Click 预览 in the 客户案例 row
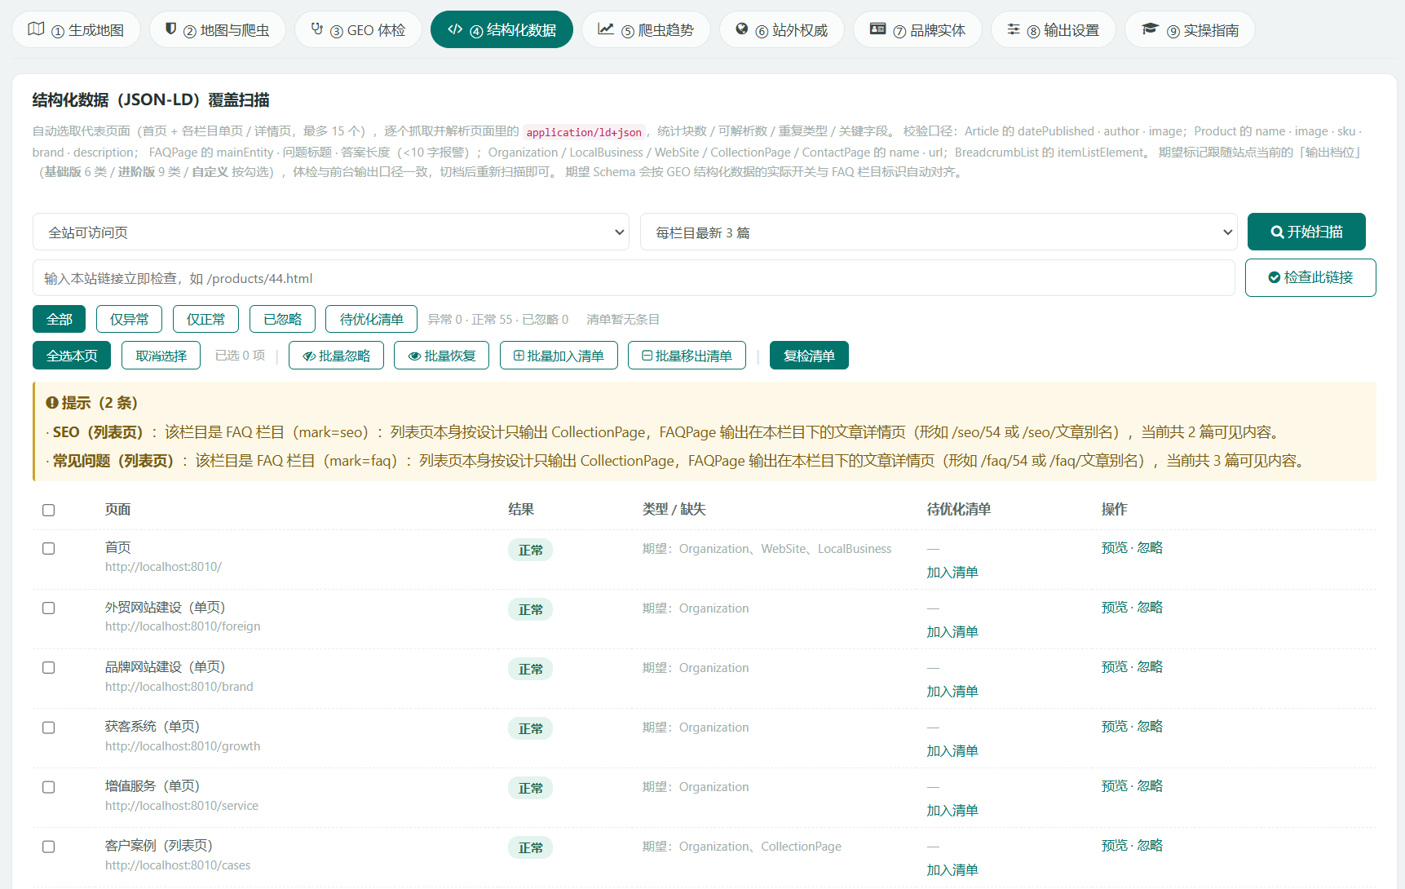 point(1114,845)
